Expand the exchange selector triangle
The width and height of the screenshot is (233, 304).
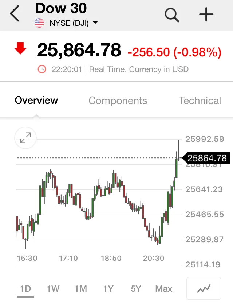(95, 23)
